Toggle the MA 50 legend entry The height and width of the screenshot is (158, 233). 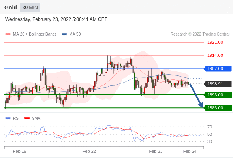(x=71, y=34)
